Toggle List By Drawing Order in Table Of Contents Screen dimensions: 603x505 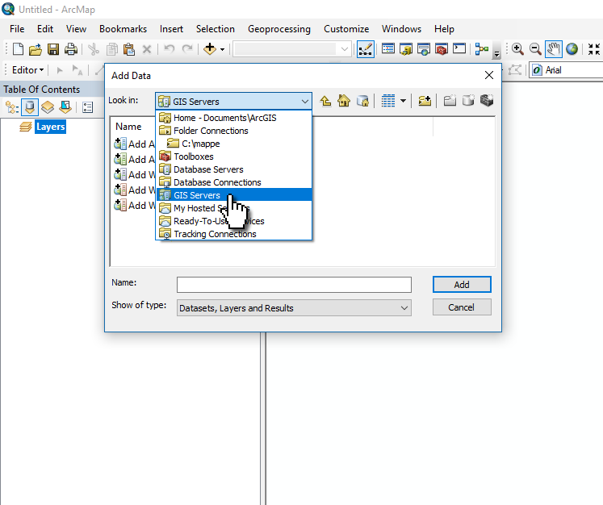click(x=12, y=107)
